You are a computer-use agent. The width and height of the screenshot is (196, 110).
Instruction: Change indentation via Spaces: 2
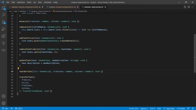pos(144,108)
